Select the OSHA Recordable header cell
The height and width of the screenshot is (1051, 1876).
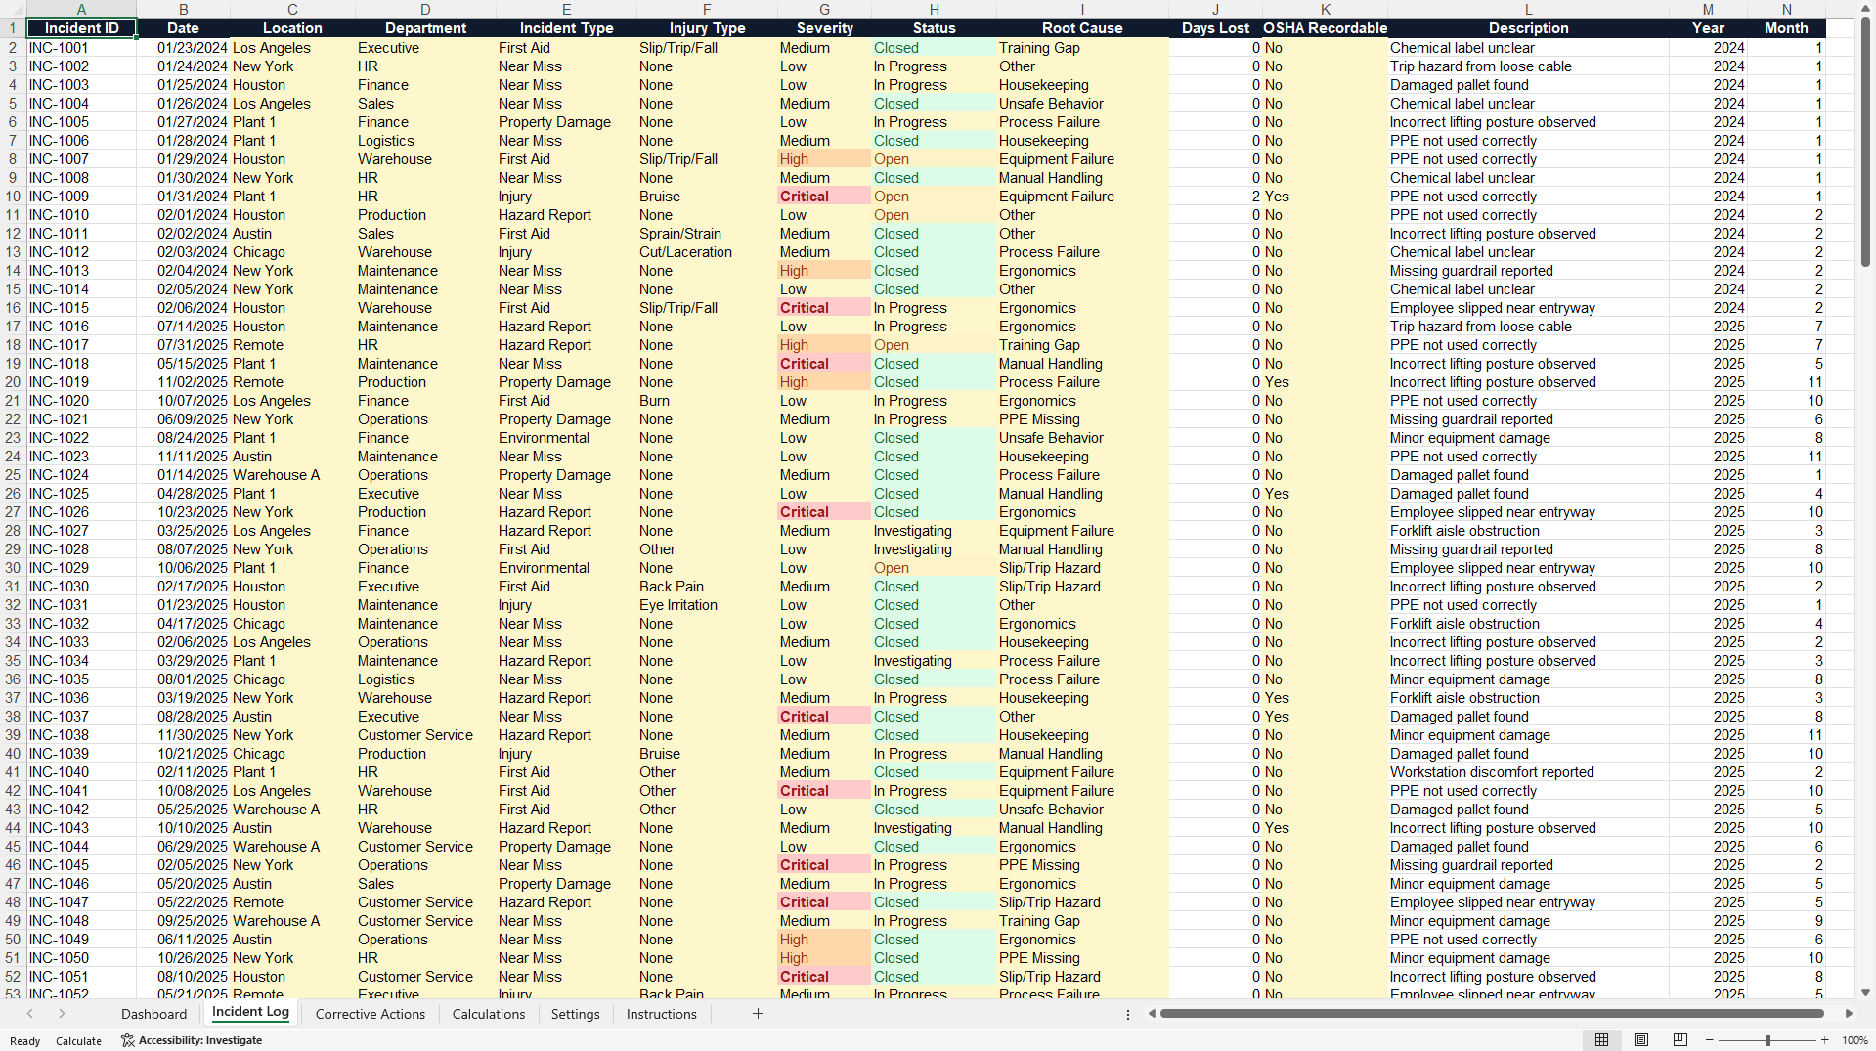[x=1325, y=28]
